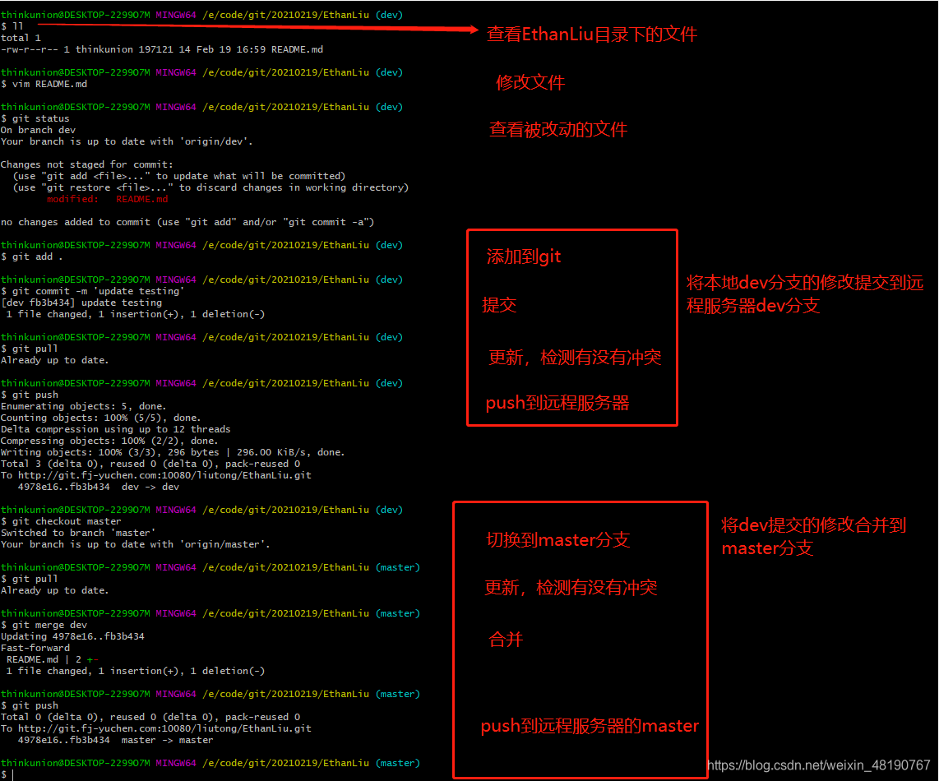Click the '合并' annotation in the lower box
This screenshot has height=781, width=939.
(x=505, y=640)
